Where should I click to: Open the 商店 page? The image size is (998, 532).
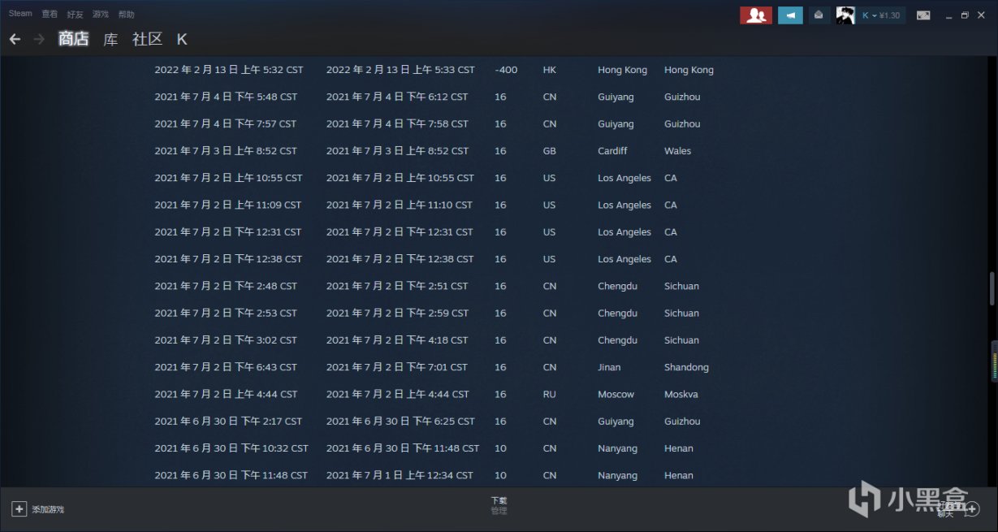point(73,39)
